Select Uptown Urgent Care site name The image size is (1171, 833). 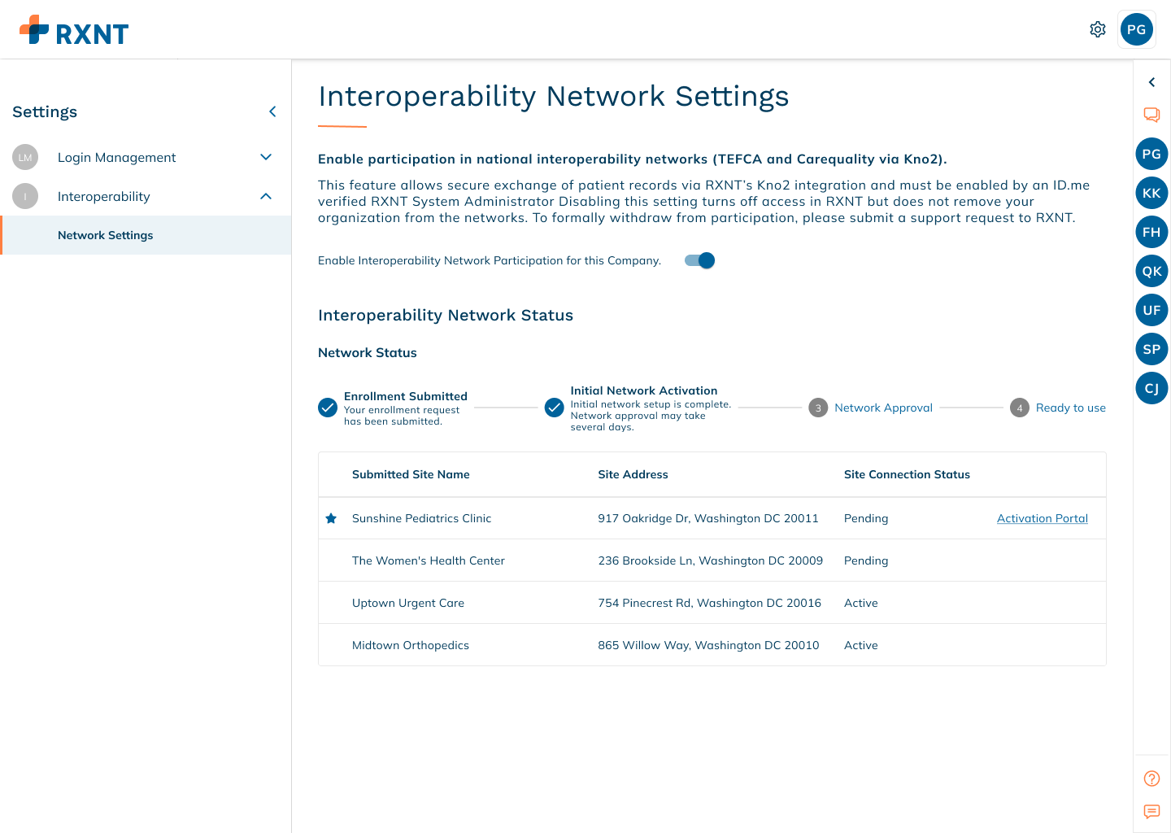pyautogui.click(x=408, y=603)
